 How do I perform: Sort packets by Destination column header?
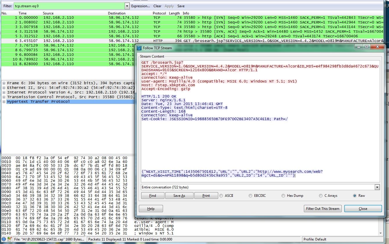(x=117, y=13)
